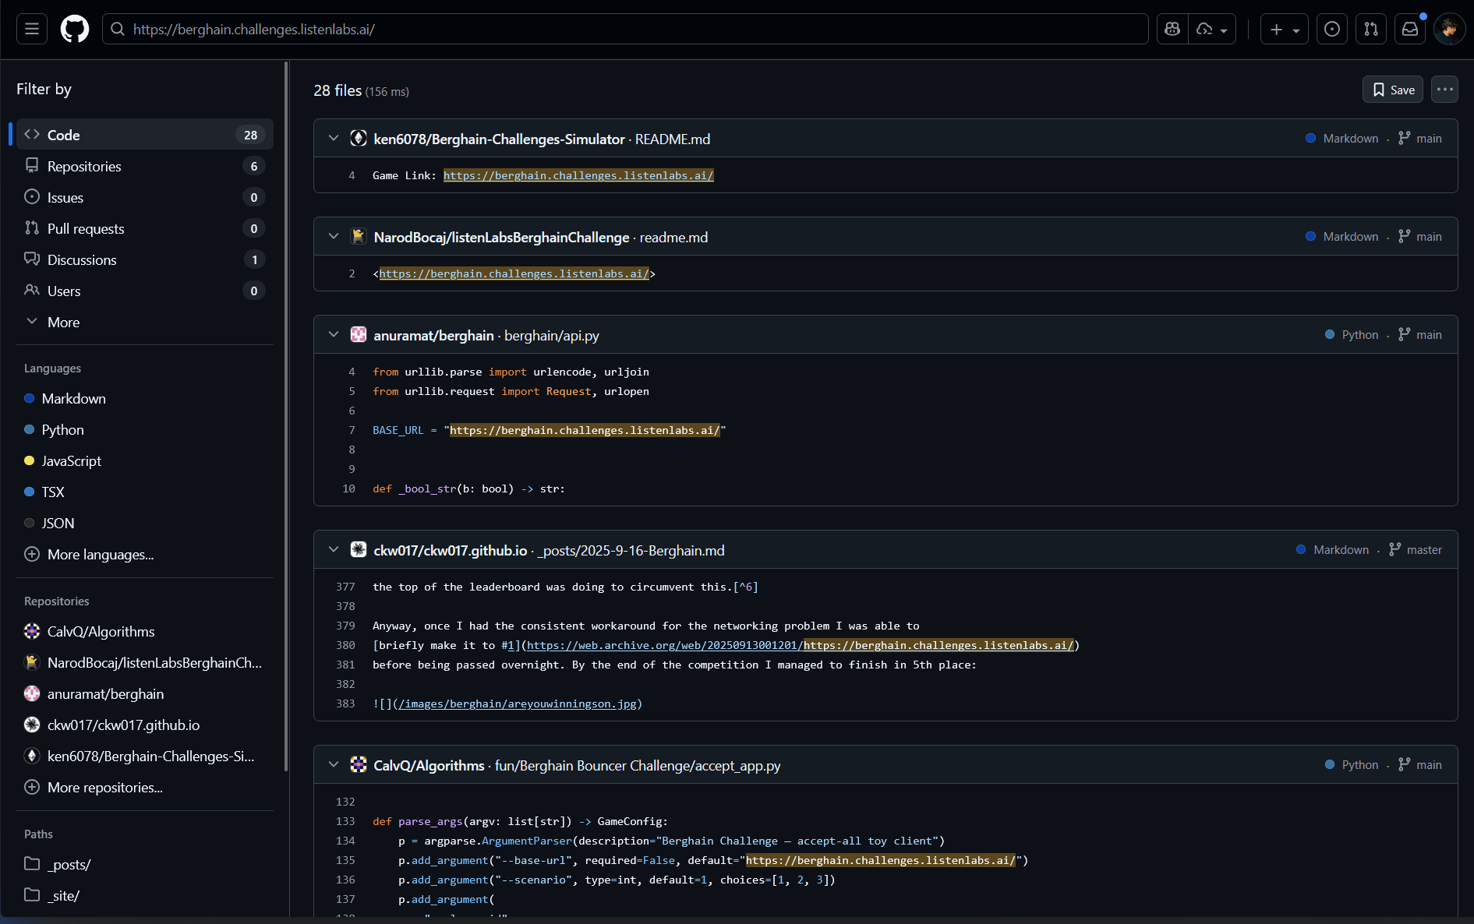Open ckw017/ckw017.github.io repository link in results
Viewport: 1474px width, 924px height.
coord(450,550)
